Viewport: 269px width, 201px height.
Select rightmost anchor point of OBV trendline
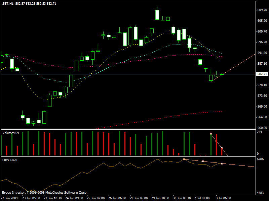[x=222, y=164]
